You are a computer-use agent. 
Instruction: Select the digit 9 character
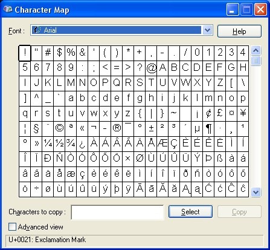point(71,68)
